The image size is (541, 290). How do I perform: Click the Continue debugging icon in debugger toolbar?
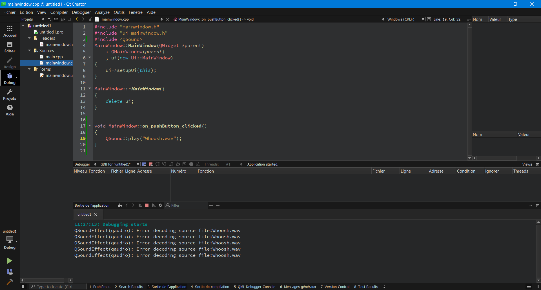[x=144, y=164]
